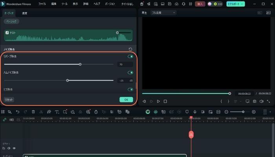Screen dimensions: 275x157
Task: Reset noise removal with the circular arrow icon
Action: [130, 49]
